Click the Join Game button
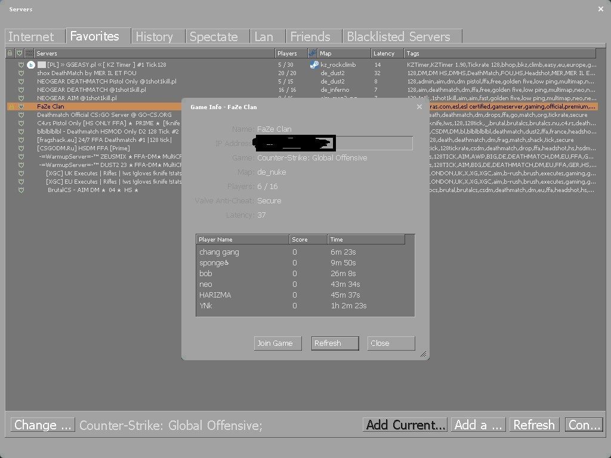Screen dimensions: 611x458 [277, 343]
